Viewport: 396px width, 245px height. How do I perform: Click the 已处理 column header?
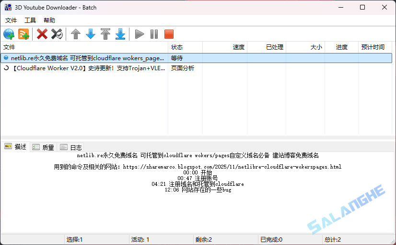click(267, 47)
